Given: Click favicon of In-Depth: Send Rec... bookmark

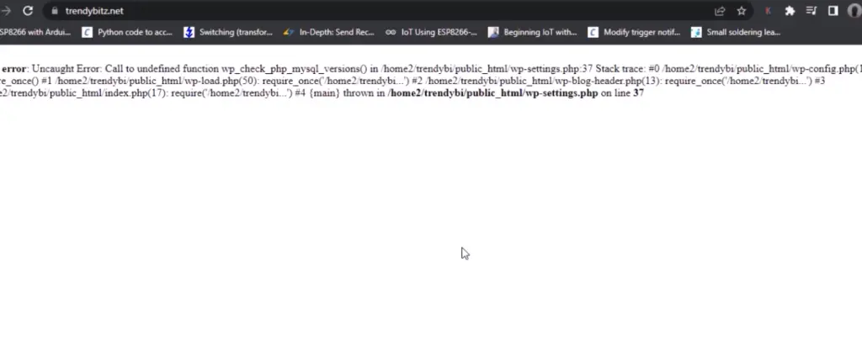Looking at the screenshot, I should [289, 33].
